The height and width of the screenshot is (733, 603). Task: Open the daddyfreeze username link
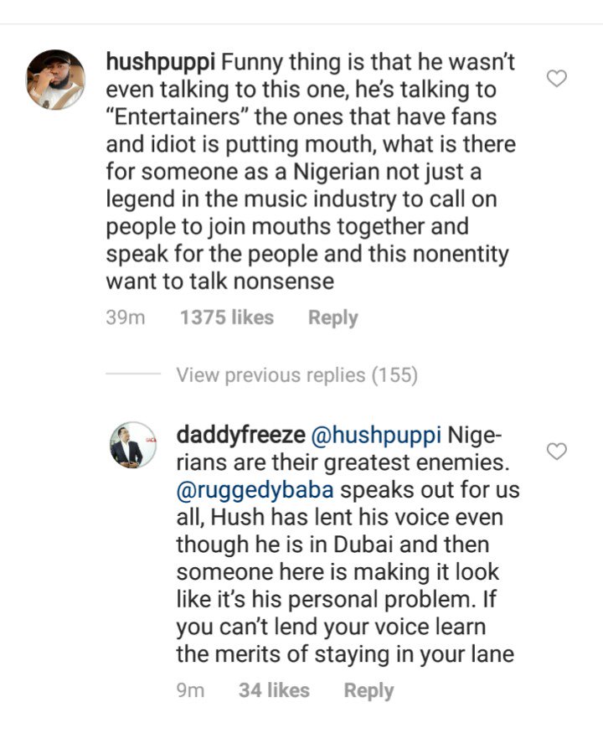coord(240,436)
